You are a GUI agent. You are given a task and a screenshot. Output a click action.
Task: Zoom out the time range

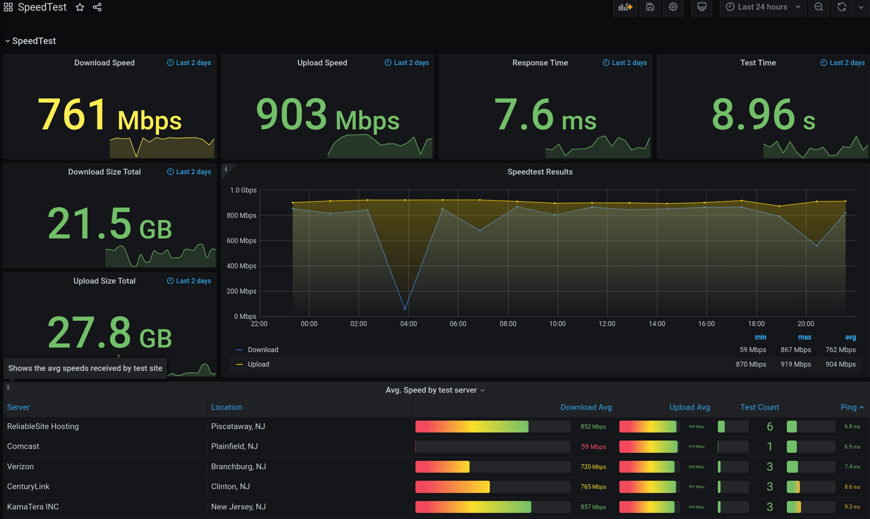pos(819,7)
